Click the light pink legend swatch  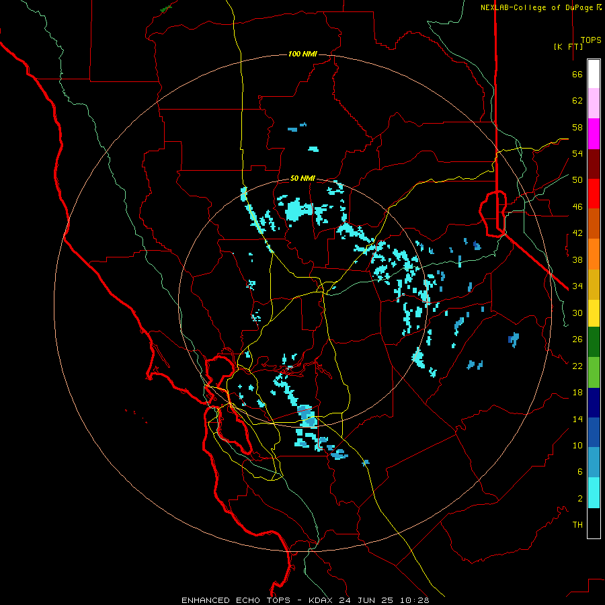[594, 103]
